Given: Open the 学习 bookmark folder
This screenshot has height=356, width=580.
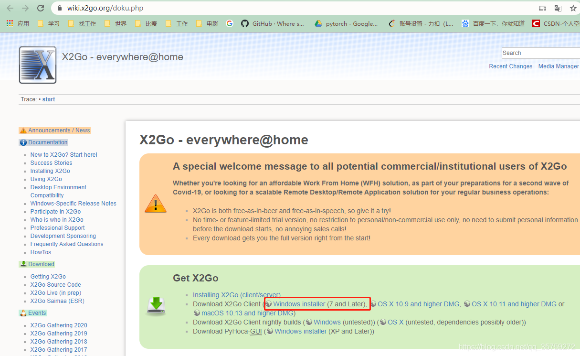Looking at the screenshot, I should tap(49, 23).
